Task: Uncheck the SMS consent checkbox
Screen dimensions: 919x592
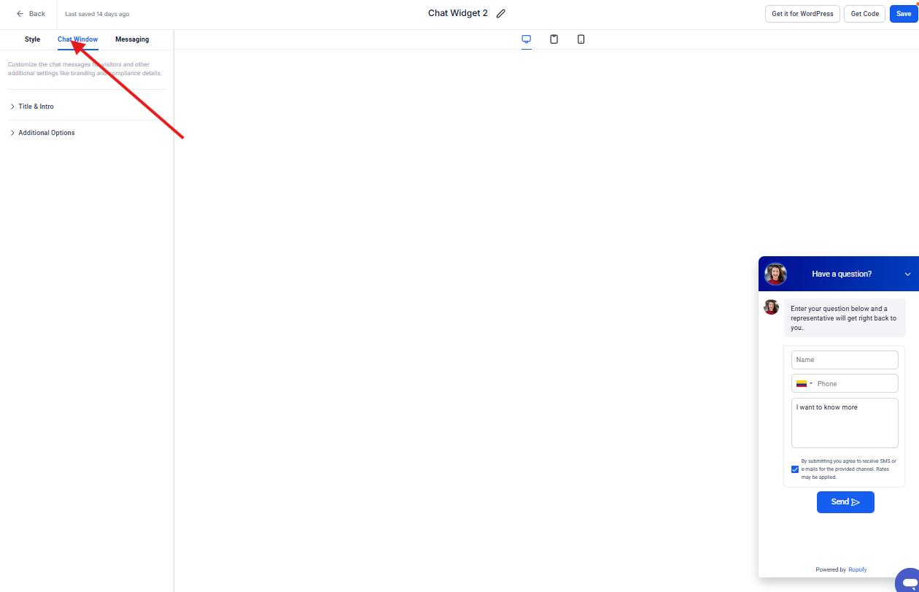Action: (795, 469)
